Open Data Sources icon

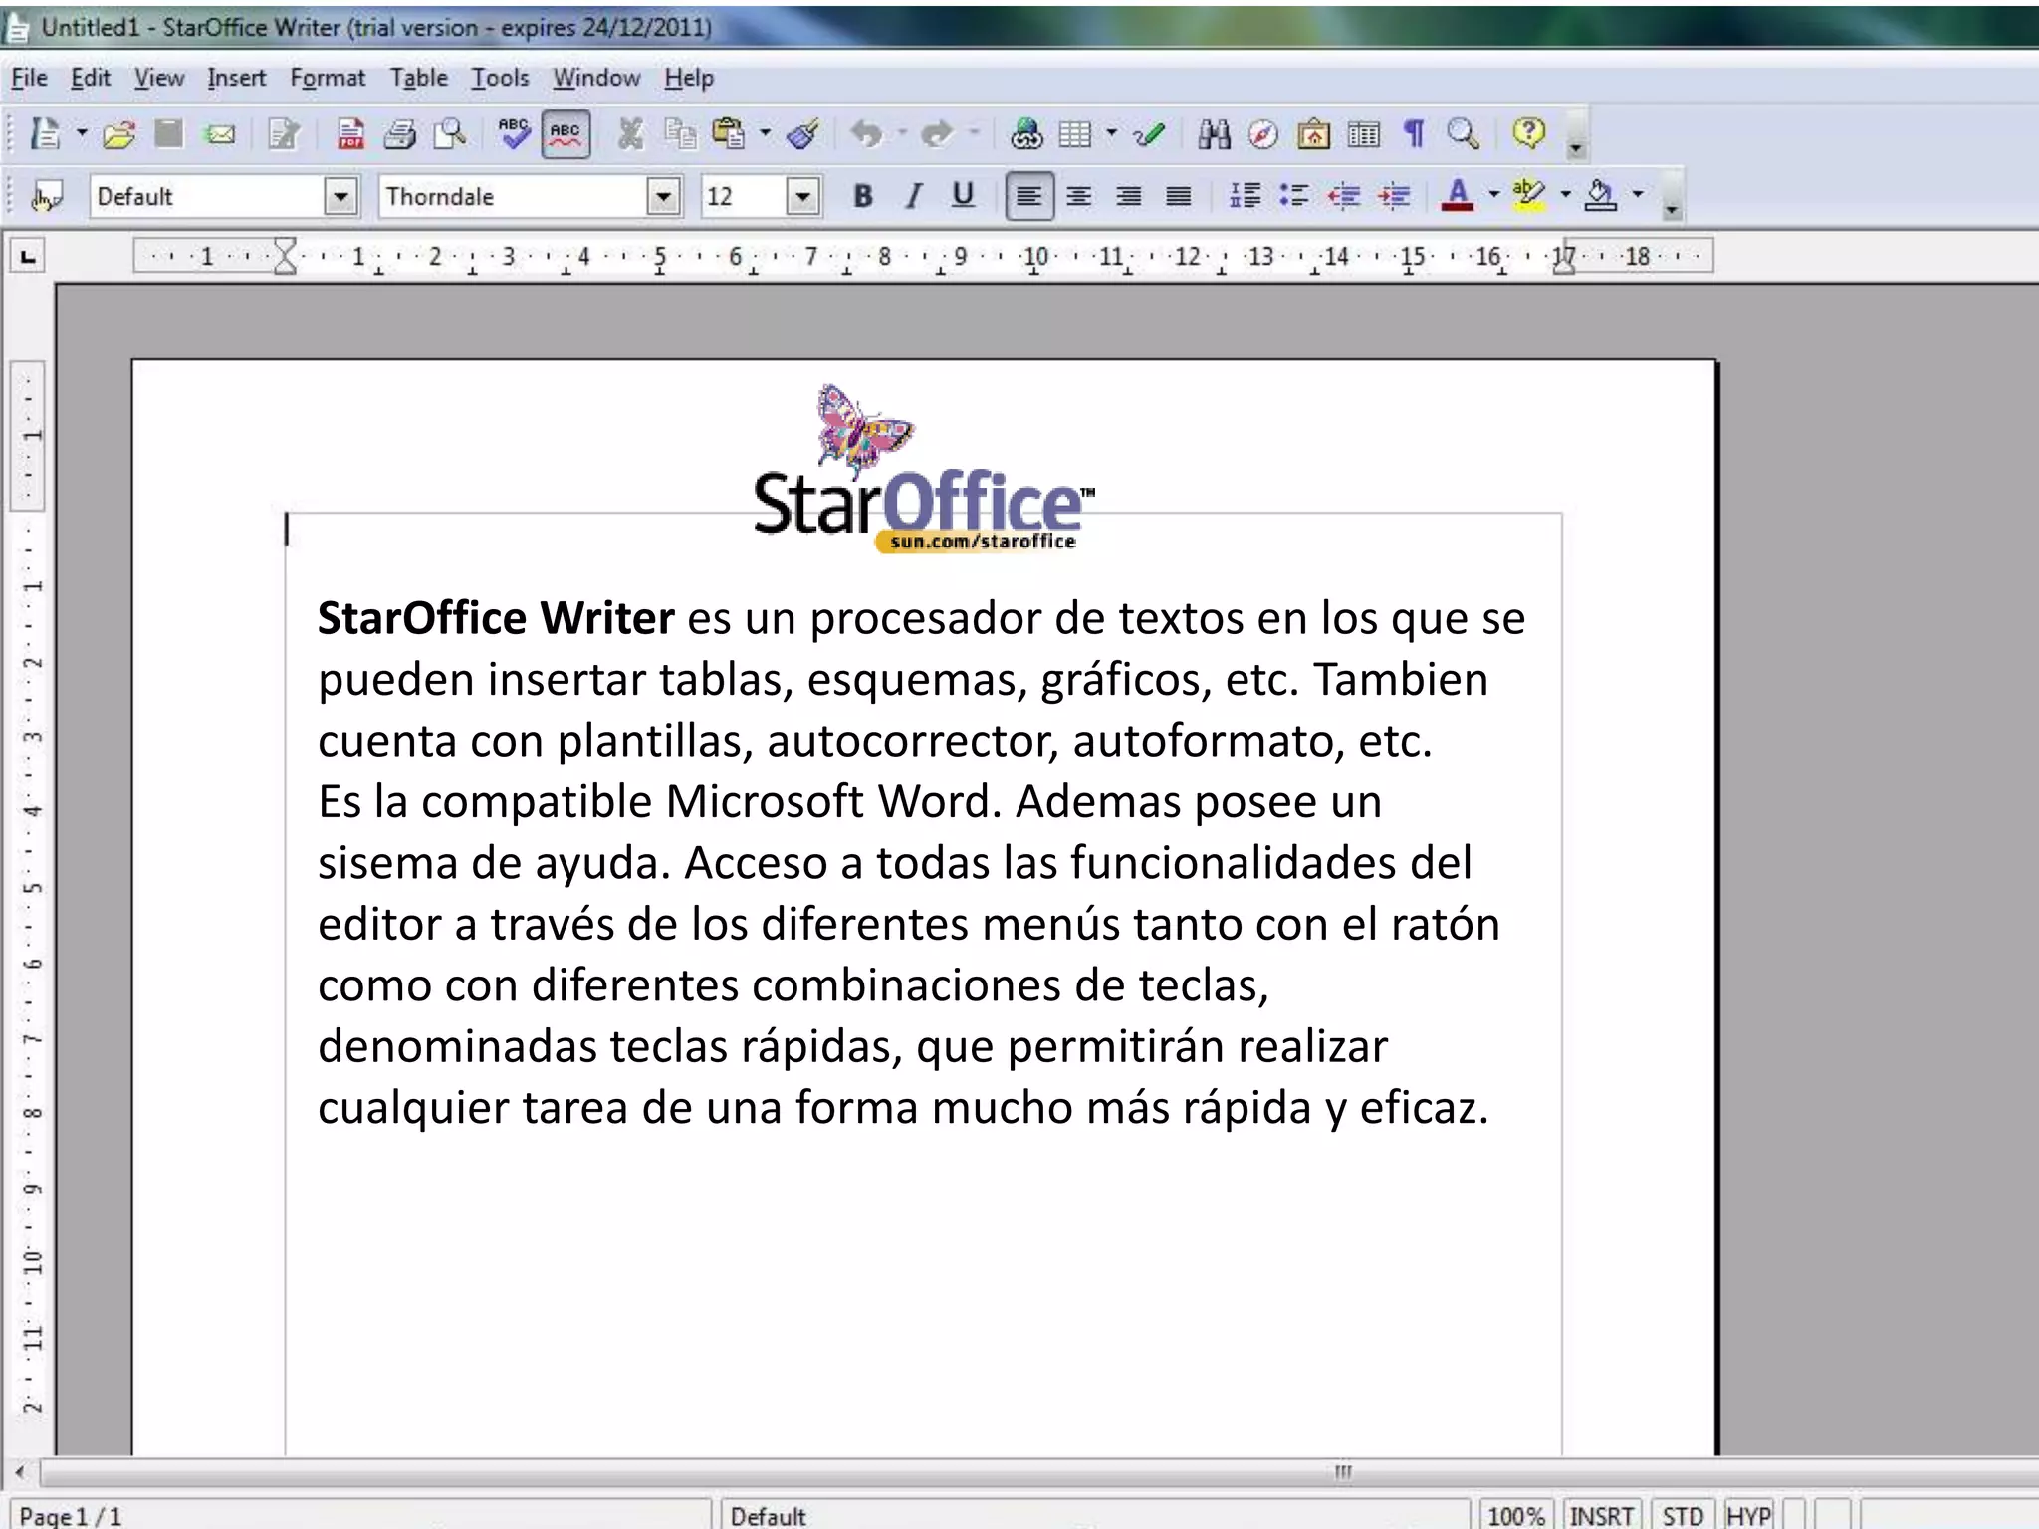1364,133
